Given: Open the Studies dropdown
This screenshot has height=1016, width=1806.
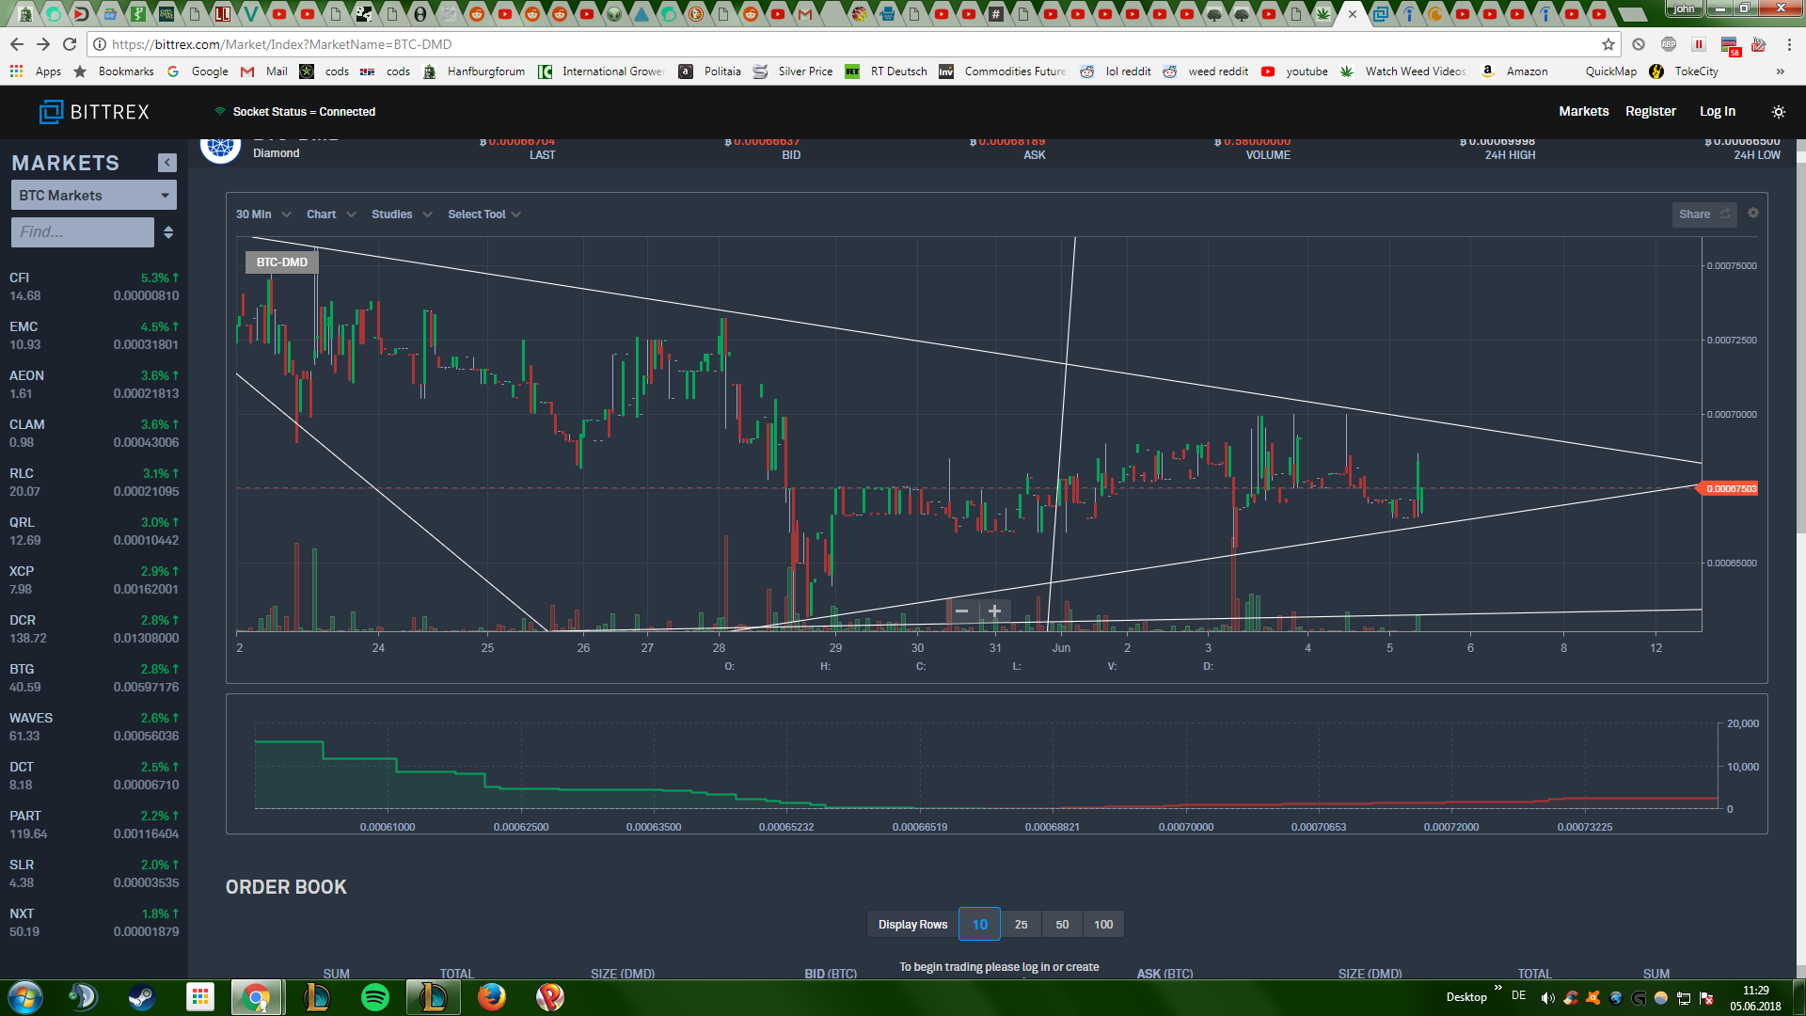Looking at the screenshot, I should (402, 214).
